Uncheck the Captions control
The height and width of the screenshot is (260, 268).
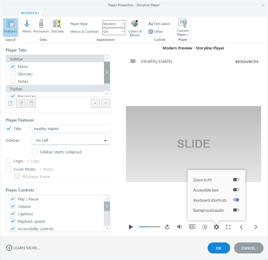click(x=13, y=214)
